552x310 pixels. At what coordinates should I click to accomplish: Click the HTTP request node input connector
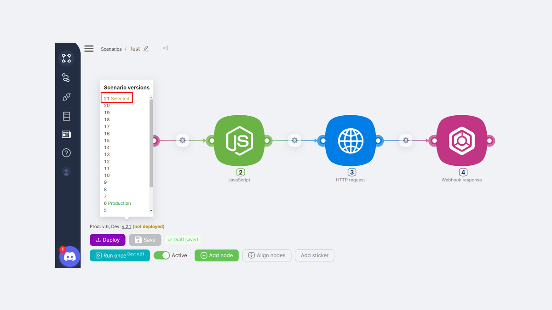322,141
